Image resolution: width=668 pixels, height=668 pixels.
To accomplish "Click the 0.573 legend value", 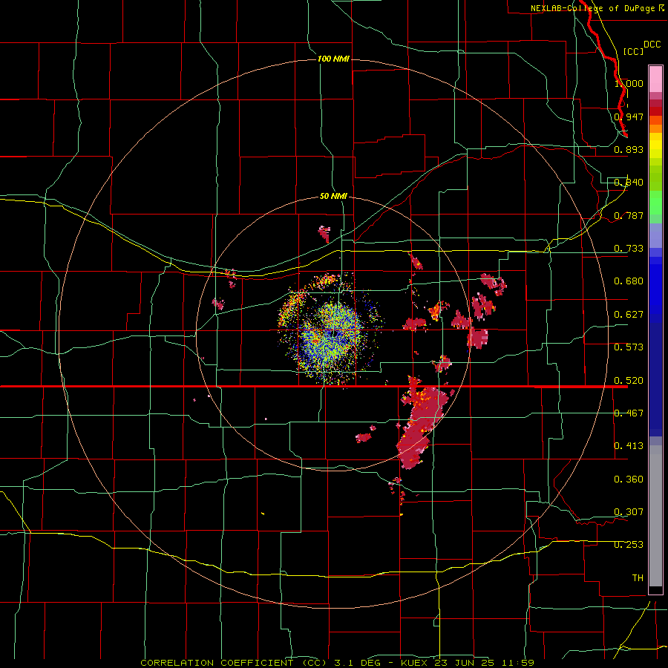I will click(x=629, y=347).
